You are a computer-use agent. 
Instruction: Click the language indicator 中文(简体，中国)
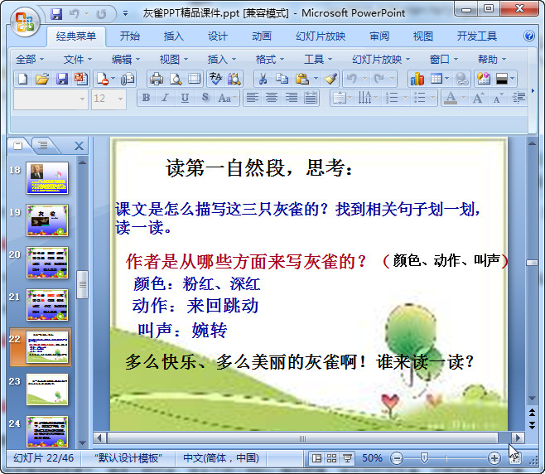coord(221,458)
